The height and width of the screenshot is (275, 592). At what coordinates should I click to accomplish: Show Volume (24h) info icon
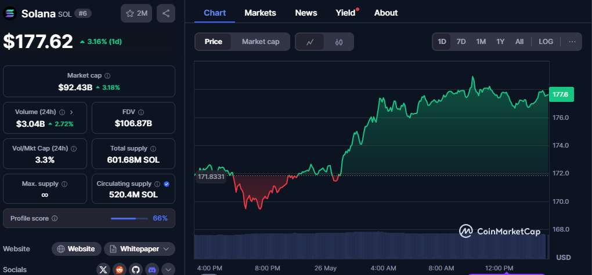tap(62, 112)
